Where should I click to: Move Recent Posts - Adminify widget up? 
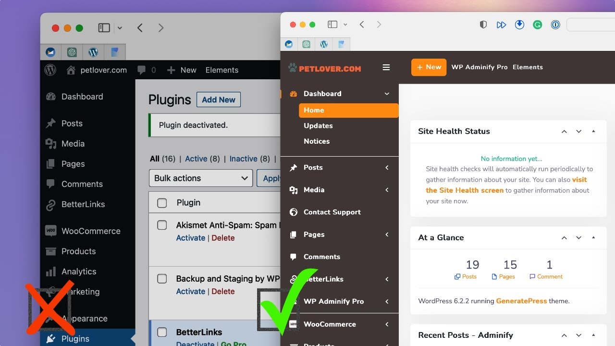click(565, 335)
